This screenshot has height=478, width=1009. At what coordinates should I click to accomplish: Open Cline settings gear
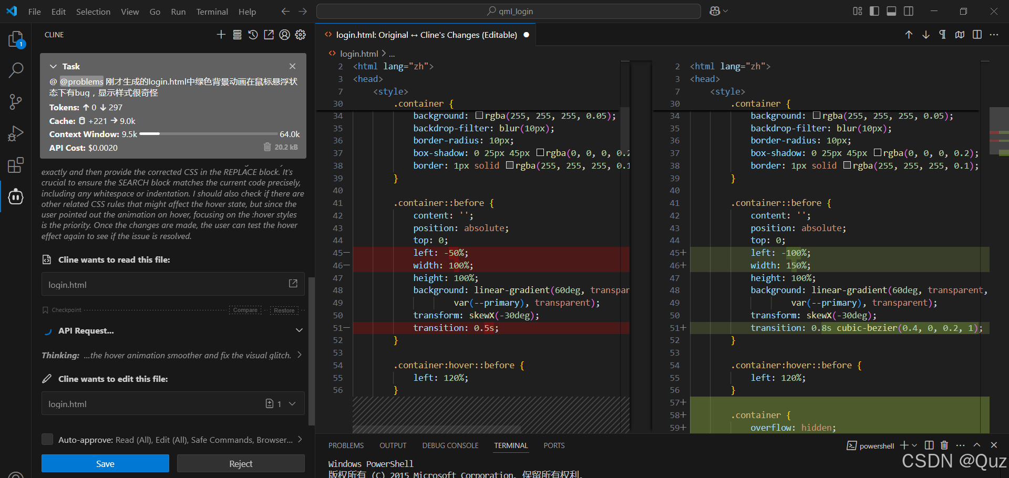tap(301, 35)
